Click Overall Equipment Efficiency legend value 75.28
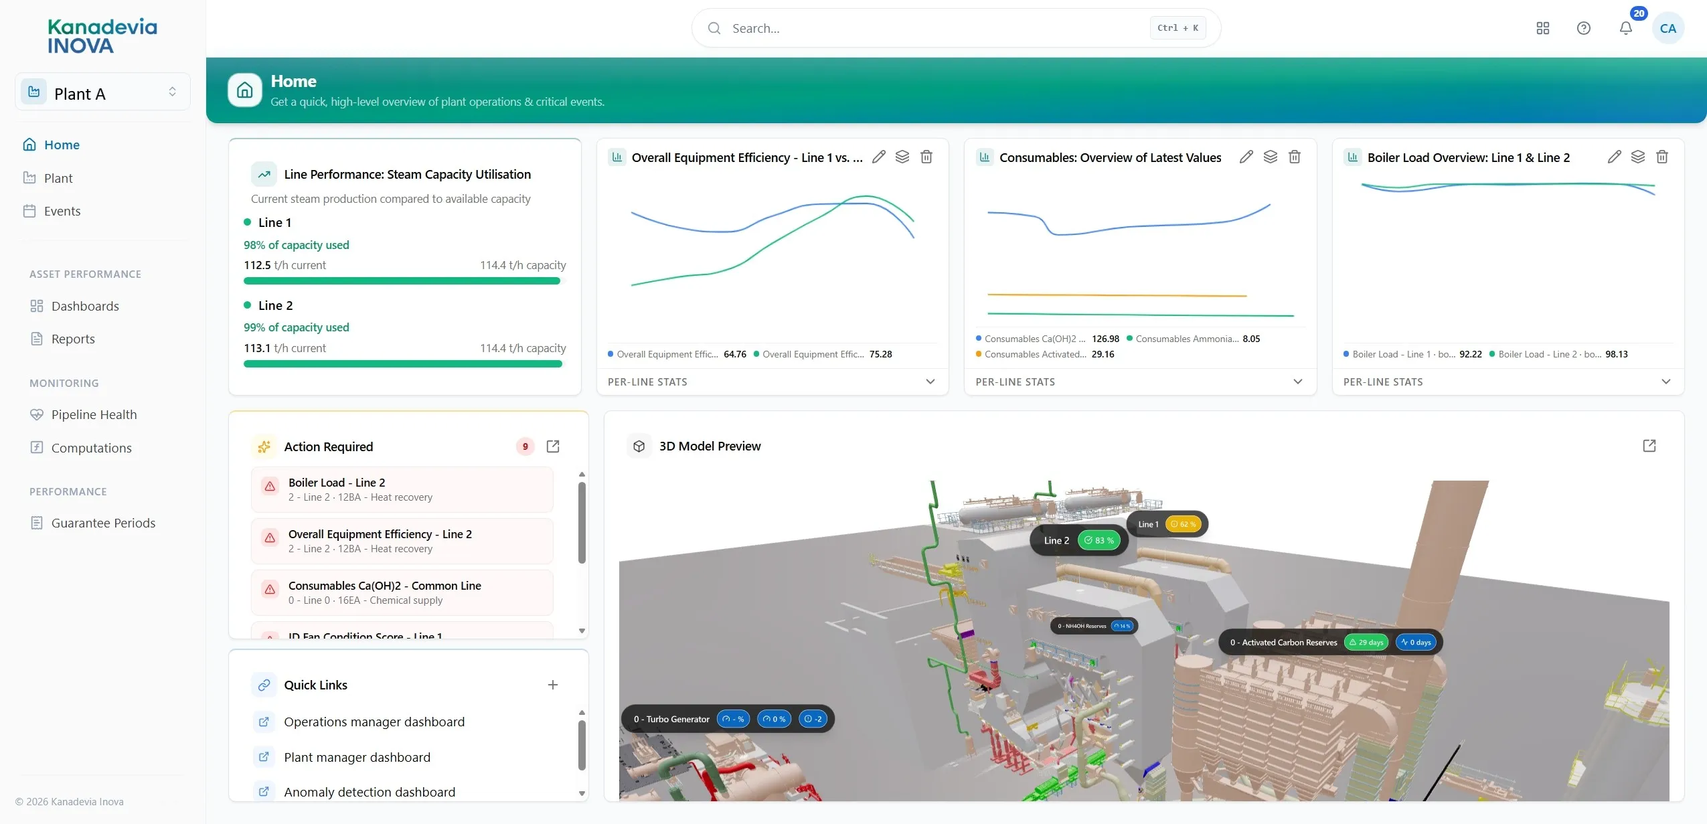The height and width of the screenshot is (824, 1707). point(880,354)
